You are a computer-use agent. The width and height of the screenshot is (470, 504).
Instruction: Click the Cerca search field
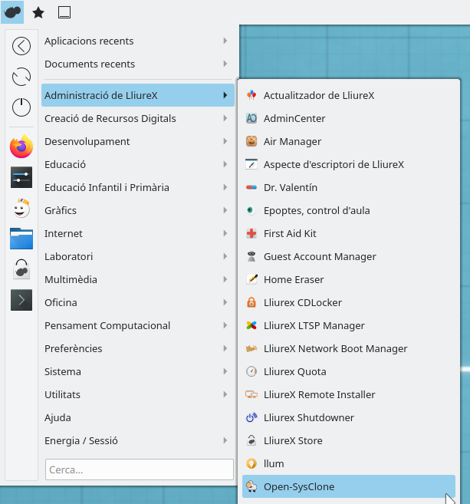pyautogui.click(x=139, y=469)
